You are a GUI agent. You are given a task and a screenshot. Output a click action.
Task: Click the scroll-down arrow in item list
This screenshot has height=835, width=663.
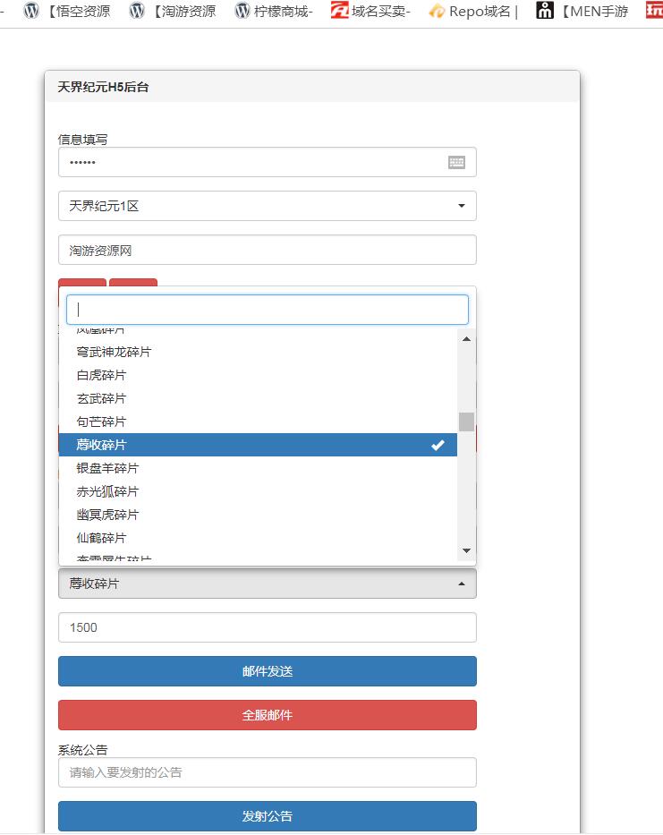point(466,550)
